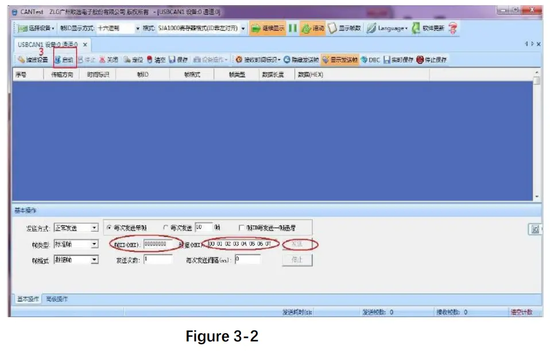This screenshot has width=550, height=355.
Task: Click the 每次发送间隔(ms) field
Action: pos(247,259)
